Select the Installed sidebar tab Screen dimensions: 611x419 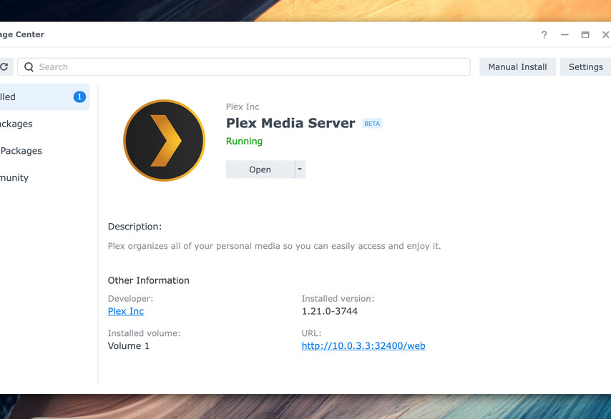click(44, 97)
